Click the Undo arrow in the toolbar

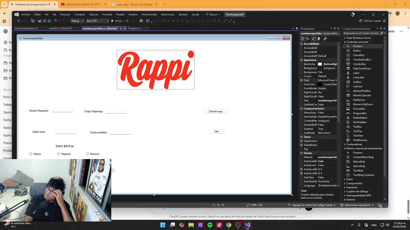tap(56, 21)
